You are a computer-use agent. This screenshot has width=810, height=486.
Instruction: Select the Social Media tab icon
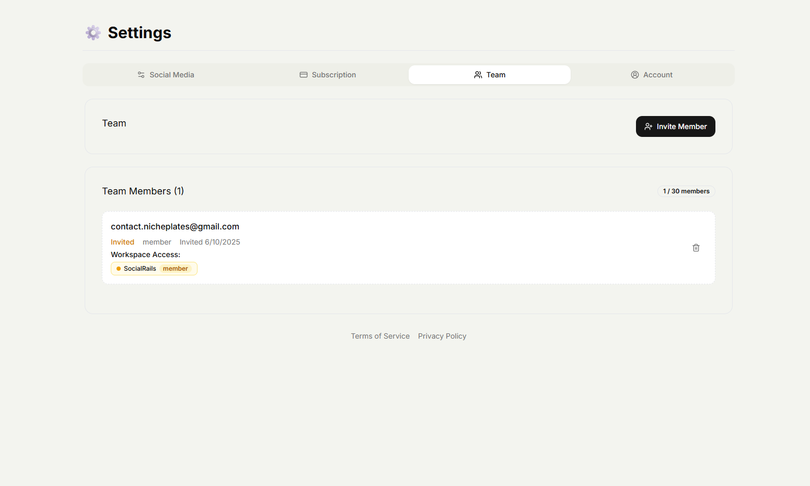click(x=141, y=75)
